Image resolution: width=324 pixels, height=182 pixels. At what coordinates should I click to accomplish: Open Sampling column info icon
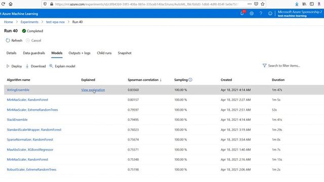(190, 80)
